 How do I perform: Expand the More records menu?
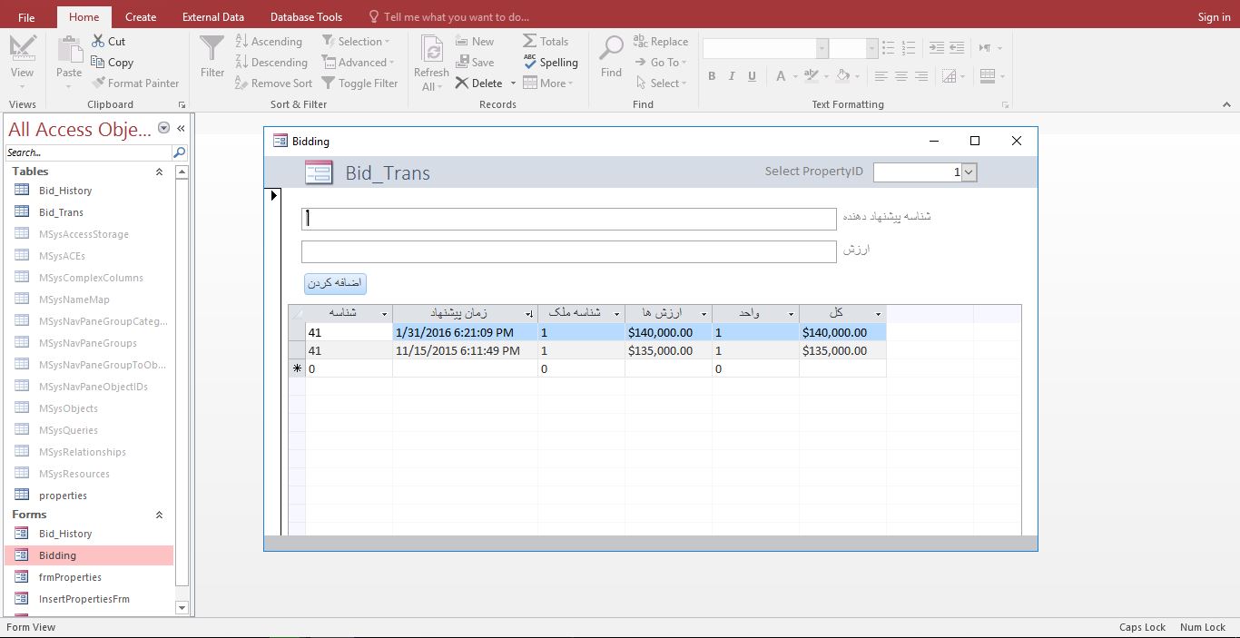[549, 83]
